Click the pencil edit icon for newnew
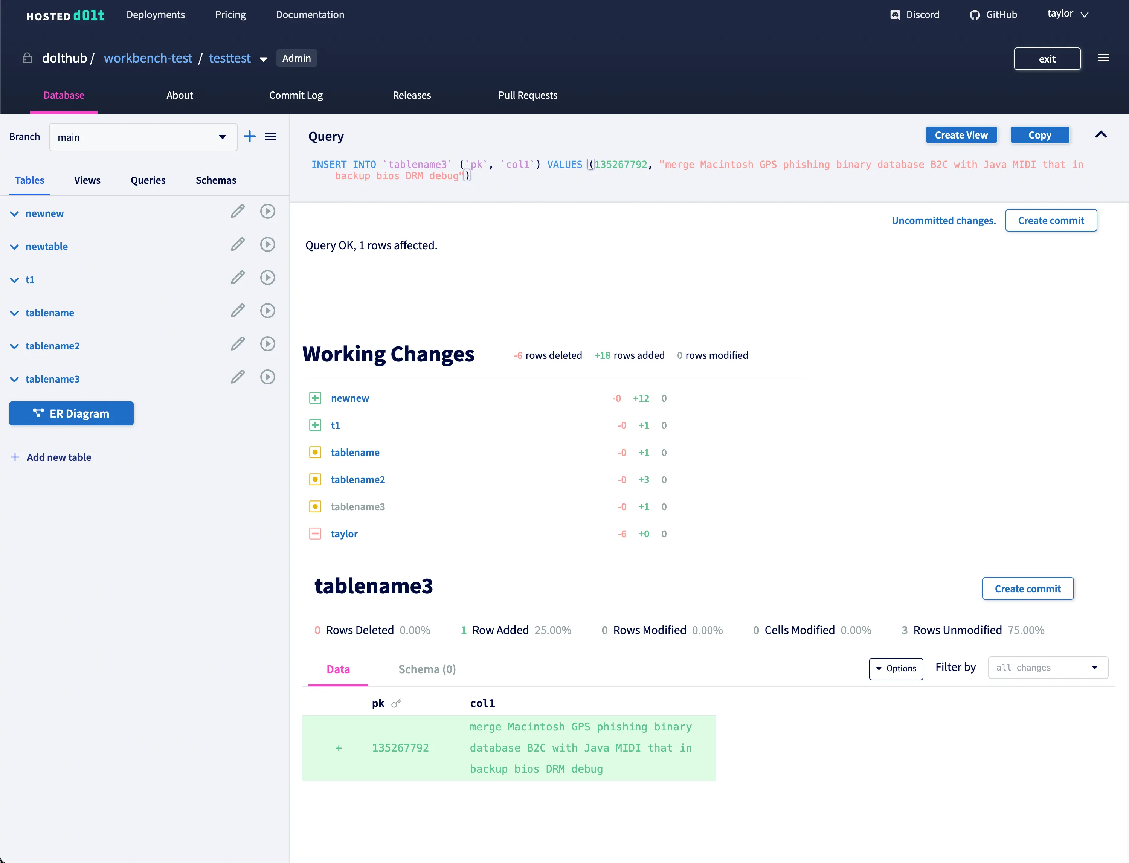The image size is (1129, 863). click(x=237, y=212)
